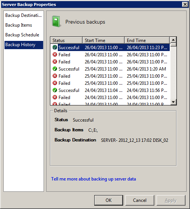Click red failed icon in third backup row
Image resolution: width=190 pixels, height=209 pixels.
55,62
